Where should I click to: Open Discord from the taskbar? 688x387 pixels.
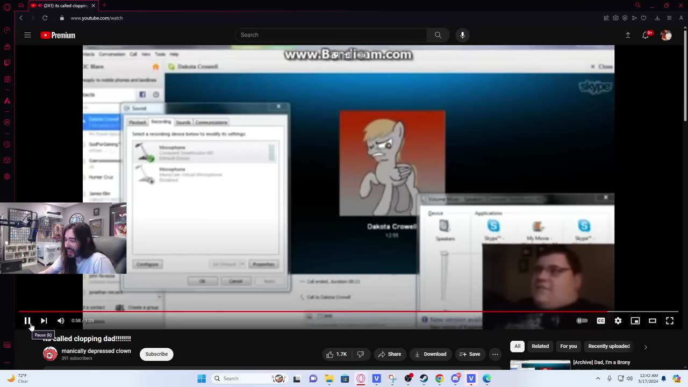point(455,378)
